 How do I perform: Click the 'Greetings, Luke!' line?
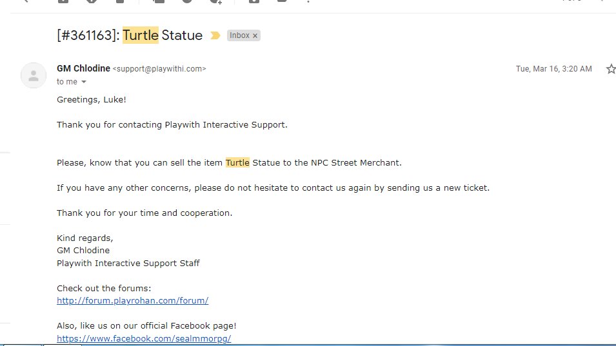point(91,100)
